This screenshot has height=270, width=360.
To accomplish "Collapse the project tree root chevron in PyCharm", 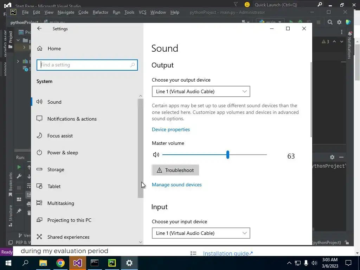I will pyautogui.click(x=18, y=40).
